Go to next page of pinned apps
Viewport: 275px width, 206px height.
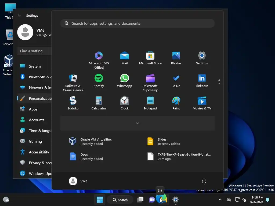coord(219,83)
